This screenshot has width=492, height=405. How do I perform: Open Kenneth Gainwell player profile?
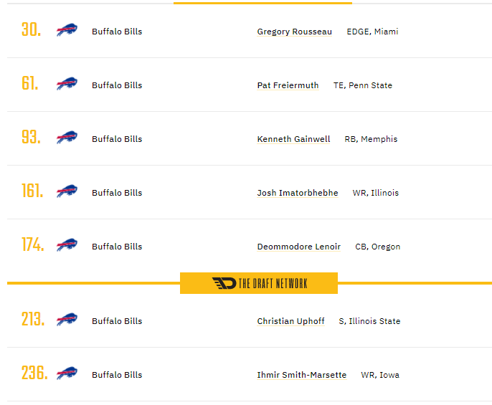tap(293, 139)
